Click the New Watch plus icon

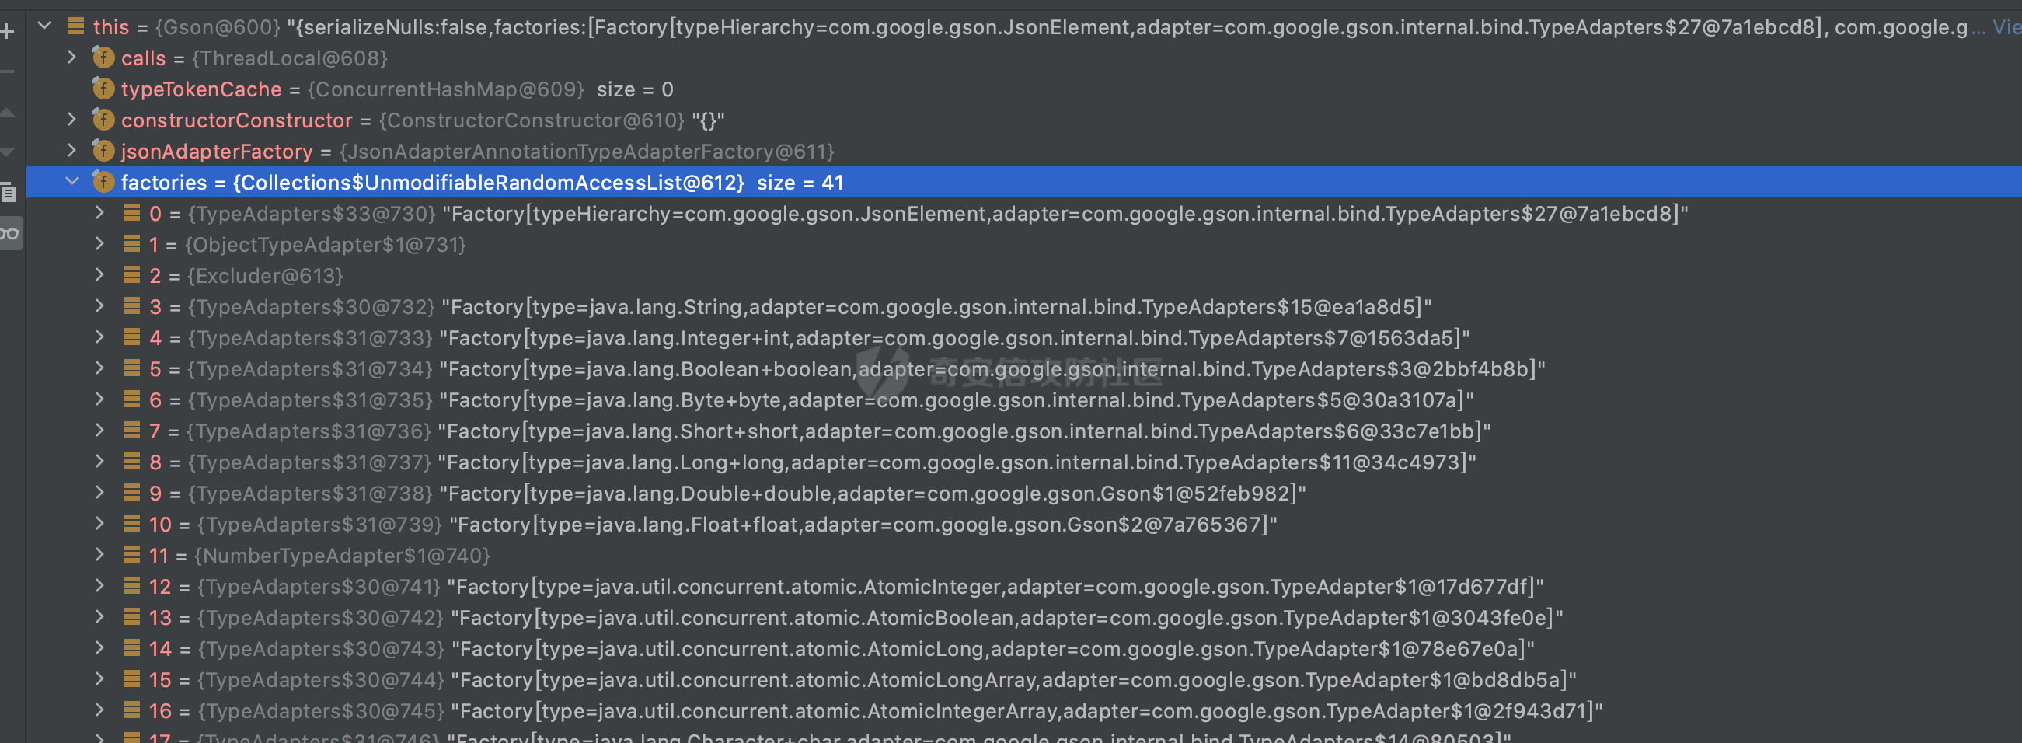click(8, 31)
